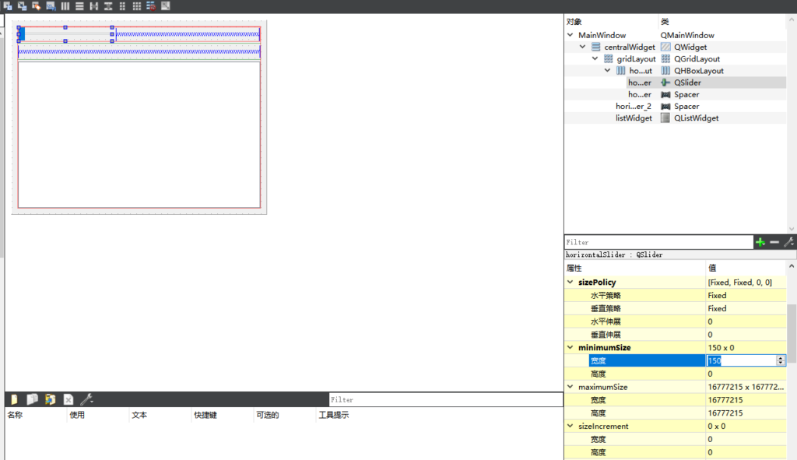Viewport: 797px width, 460px height.
Task: Switch to Edit Signals/Slots mode
Action: (x=22, y=6)
